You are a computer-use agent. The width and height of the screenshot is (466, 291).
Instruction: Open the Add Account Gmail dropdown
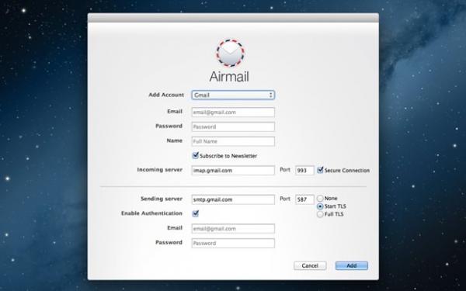233,95
